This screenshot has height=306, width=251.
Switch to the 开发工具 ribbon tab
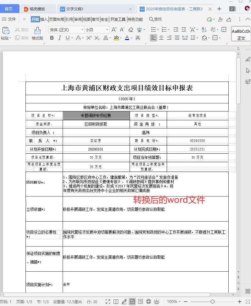[x=118, y=19]
